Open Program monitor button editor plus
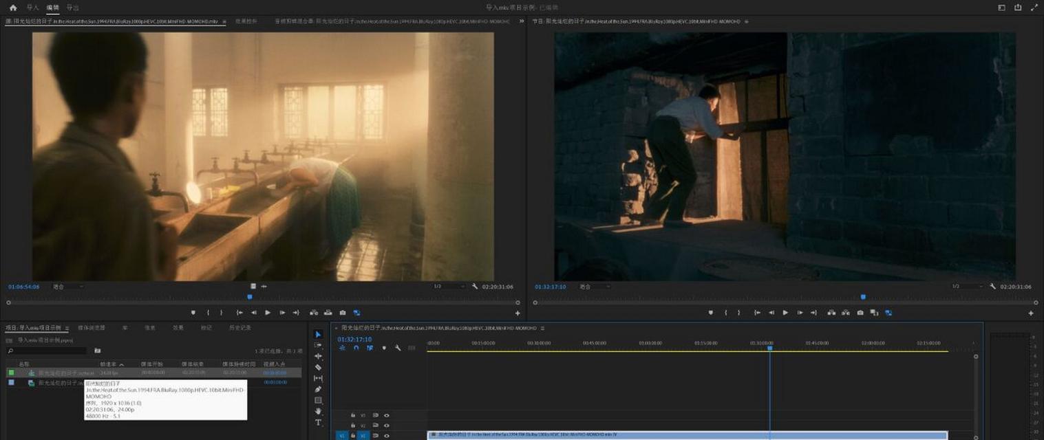 (1031, 313)
